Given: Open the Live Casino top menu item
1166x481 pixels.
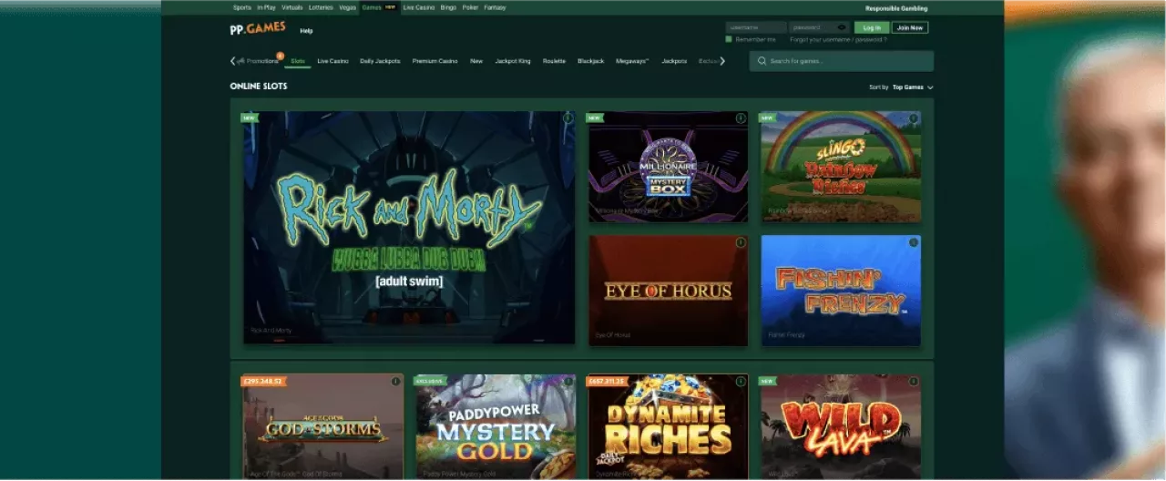Looking at the screenshot, I should click(x=419, y=7).
